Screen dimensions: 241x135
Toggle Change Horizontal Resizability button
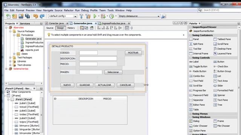coord(127,28)
